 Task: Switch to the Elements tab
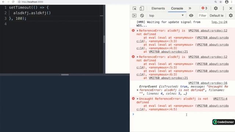tap(158, 8)
